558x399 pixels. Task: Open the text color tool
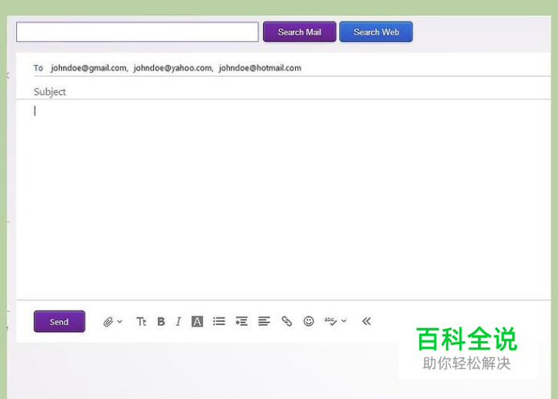pos(197,322)
